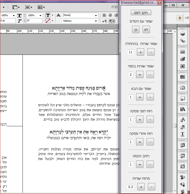Expand the view options dropdown arrow

tap(19, 7)
